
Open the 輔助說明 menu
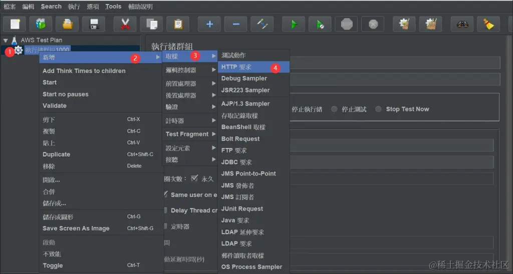click(x=140, y=6)
